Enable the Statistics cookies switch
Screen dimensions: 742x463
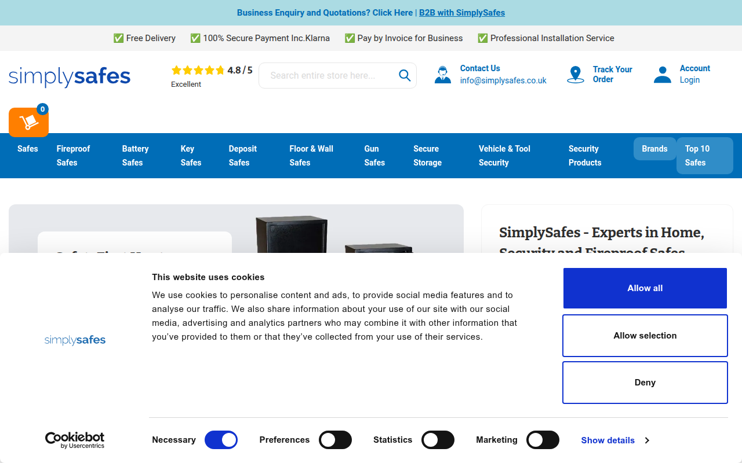point(438,440)
